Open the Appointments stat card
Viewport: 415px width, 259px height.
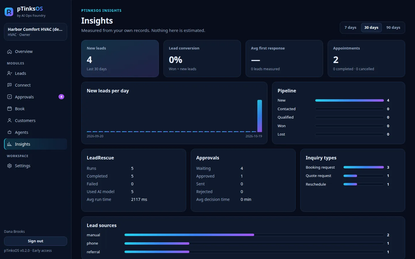click(x=366, y=58)
